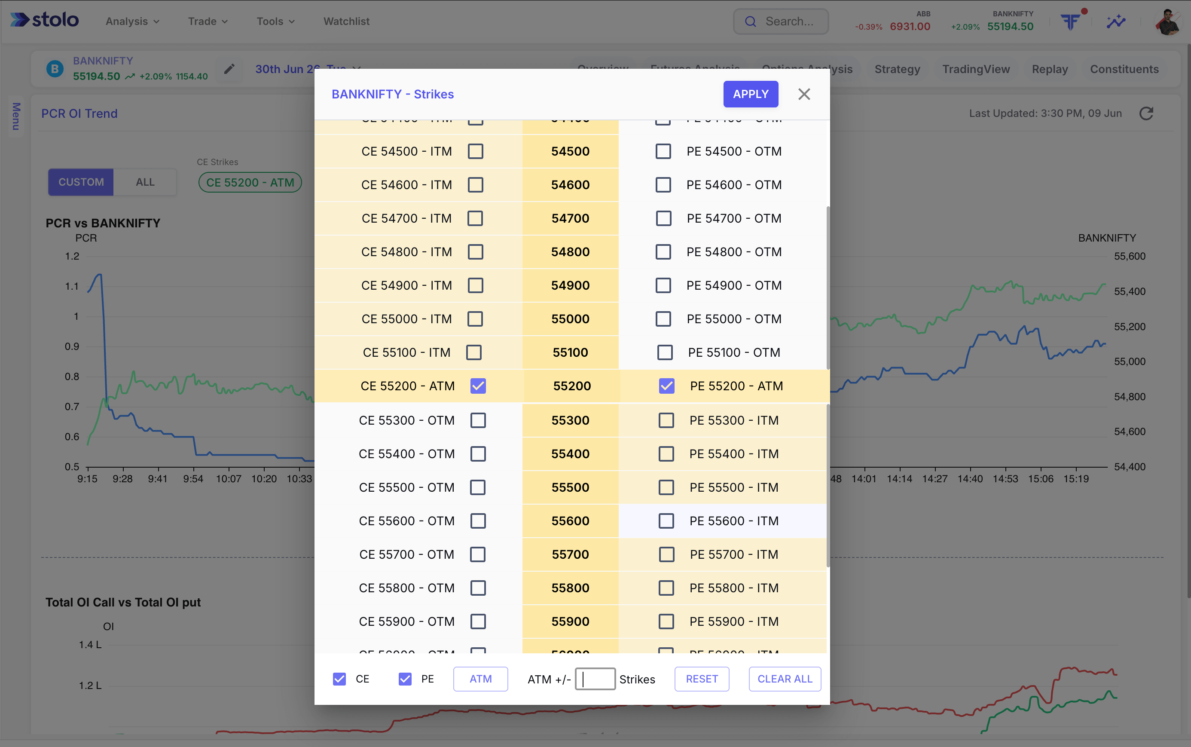The image size is (1191, 747).
Task: Close the BANKNIFTY Strikes dialog
Action: tap(804, 94)
